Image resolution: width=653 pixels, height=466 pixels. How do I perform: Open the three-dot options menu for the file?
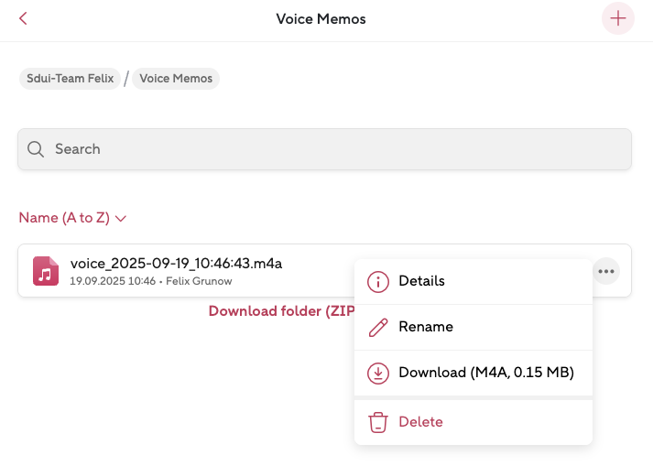[605, 271]
